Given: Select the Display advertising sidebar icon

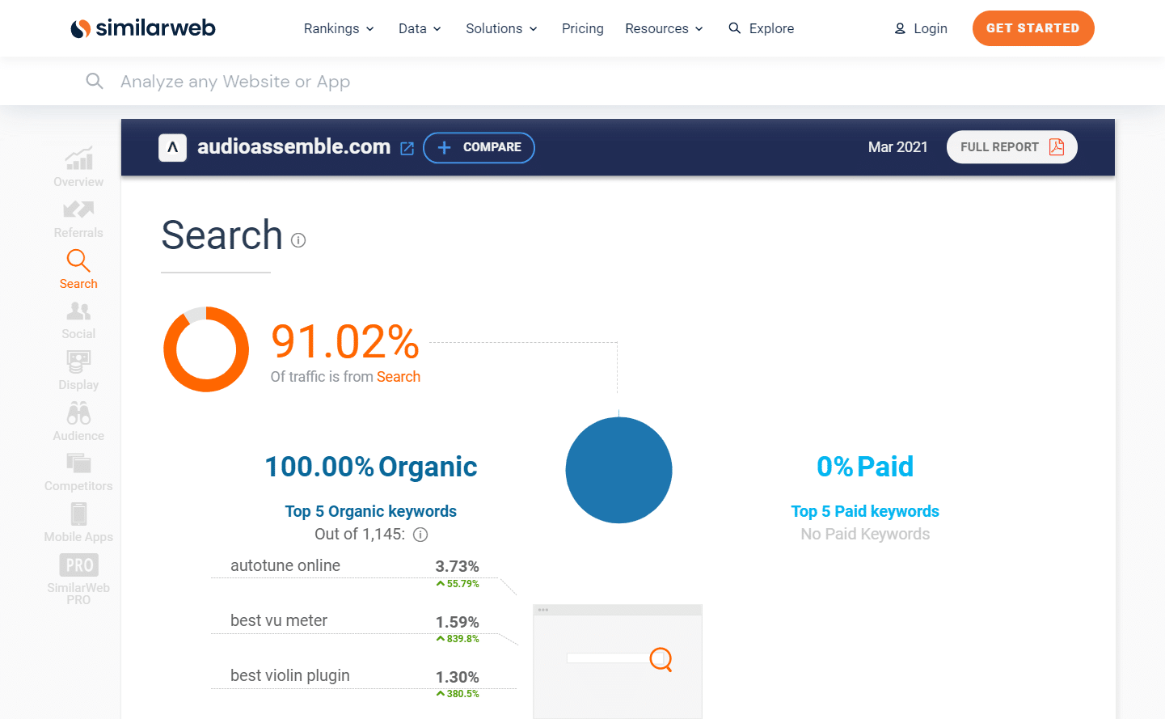Looking at the screenshot, I should 78,369.
